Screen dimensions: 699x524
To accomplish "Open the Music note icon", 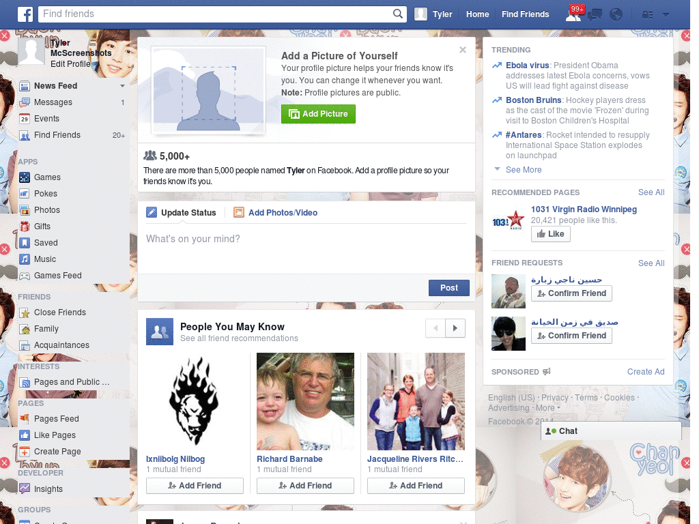I will point(25,259).
